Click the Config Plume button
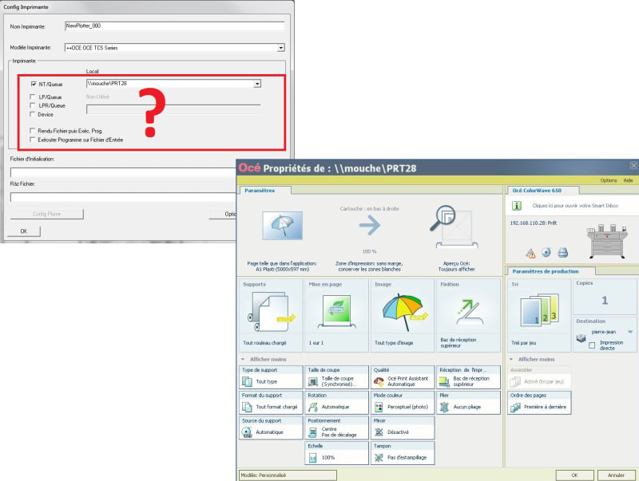Screen dimensions: 639x481 [46, 214]
